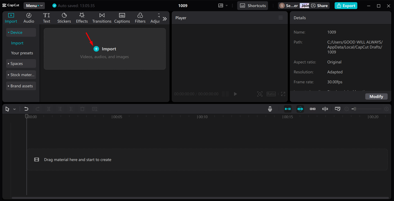Image resolution: width=394 pixels, height=201 pixels.
Task: Click the Record voiceover microphone icon
Action: point(270,109)
